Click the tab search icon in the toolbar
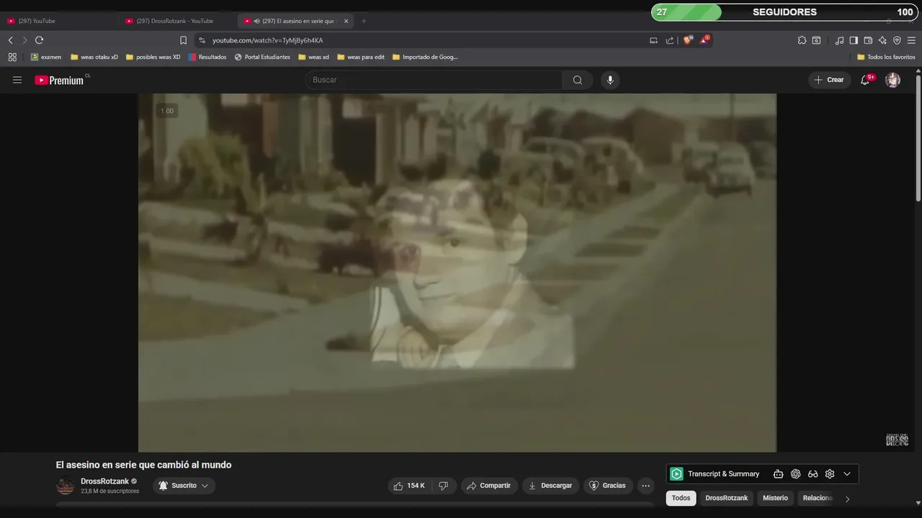The image size is (922, 518). click(816, 40)
